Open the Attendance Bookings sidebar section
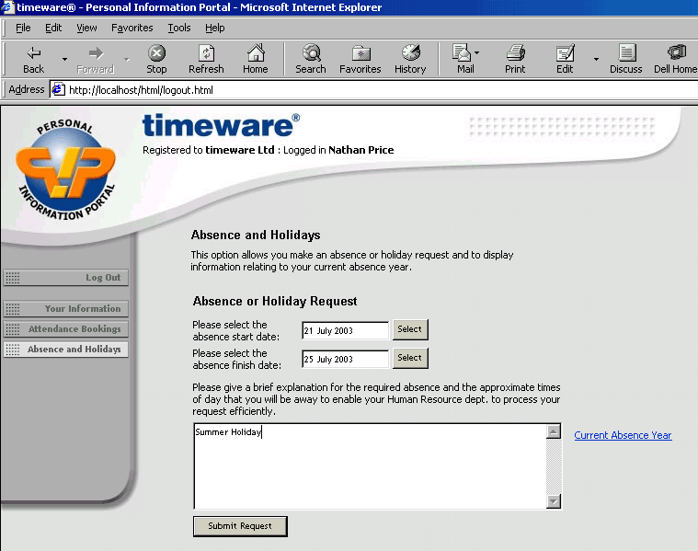The height and width of the screenshot is (551, 698). point(66,329)
